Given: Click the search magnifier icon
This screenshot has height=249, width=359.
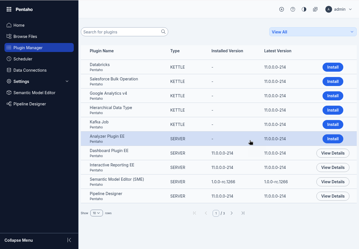Looking at the screenshot, I should click(x=163, y=32).
